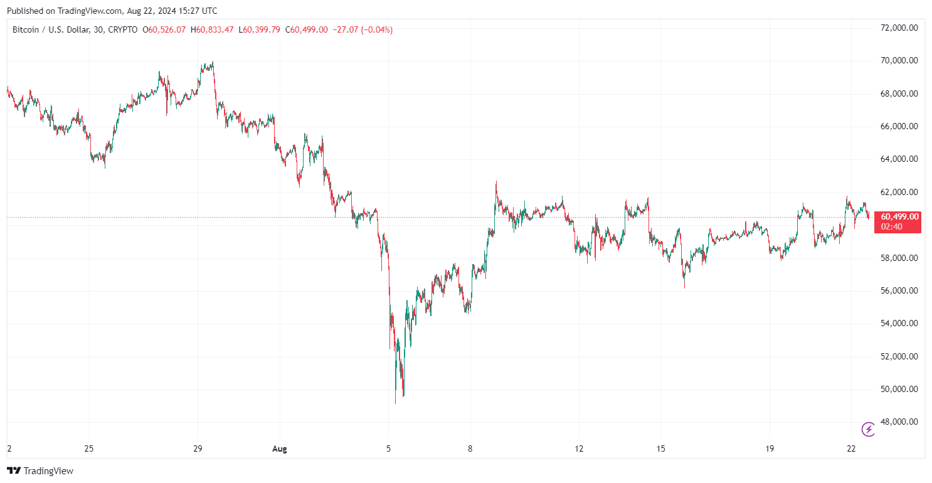Click the countdown timer 02:40
Image resolution: width=932 pixels, height=483 pixels.
tap(891, 226)
